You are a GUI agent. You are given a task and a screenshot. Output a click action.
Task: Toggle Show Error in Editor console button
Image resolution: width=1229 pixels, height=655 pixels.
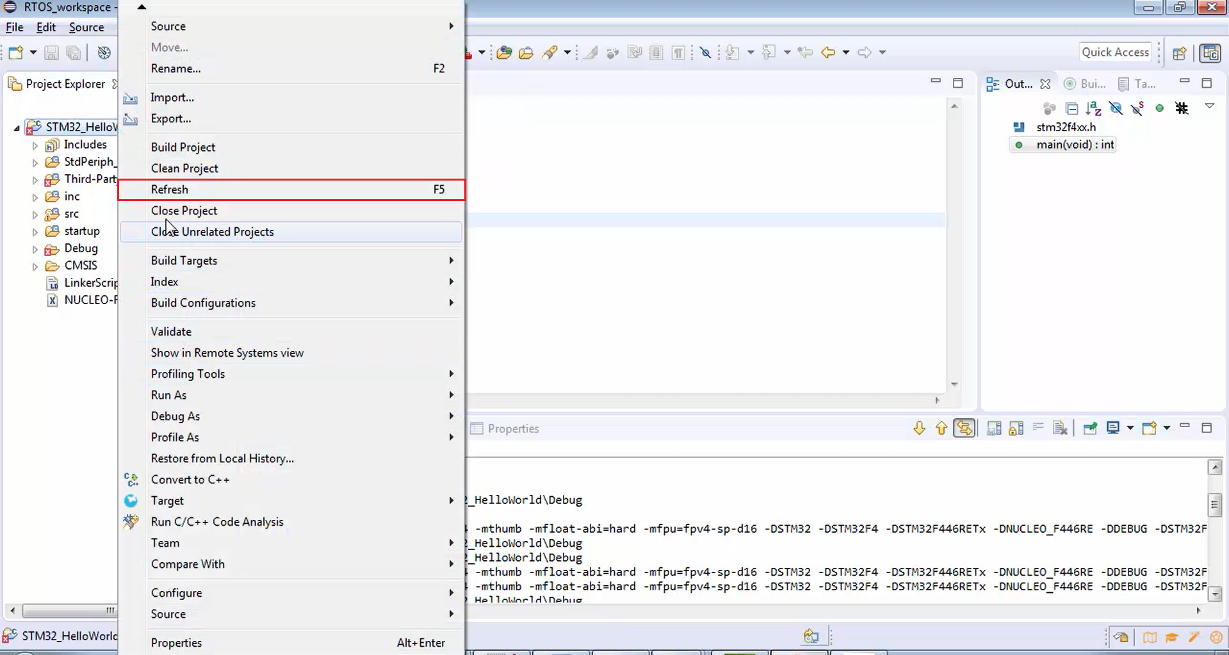tap(964, 428)
